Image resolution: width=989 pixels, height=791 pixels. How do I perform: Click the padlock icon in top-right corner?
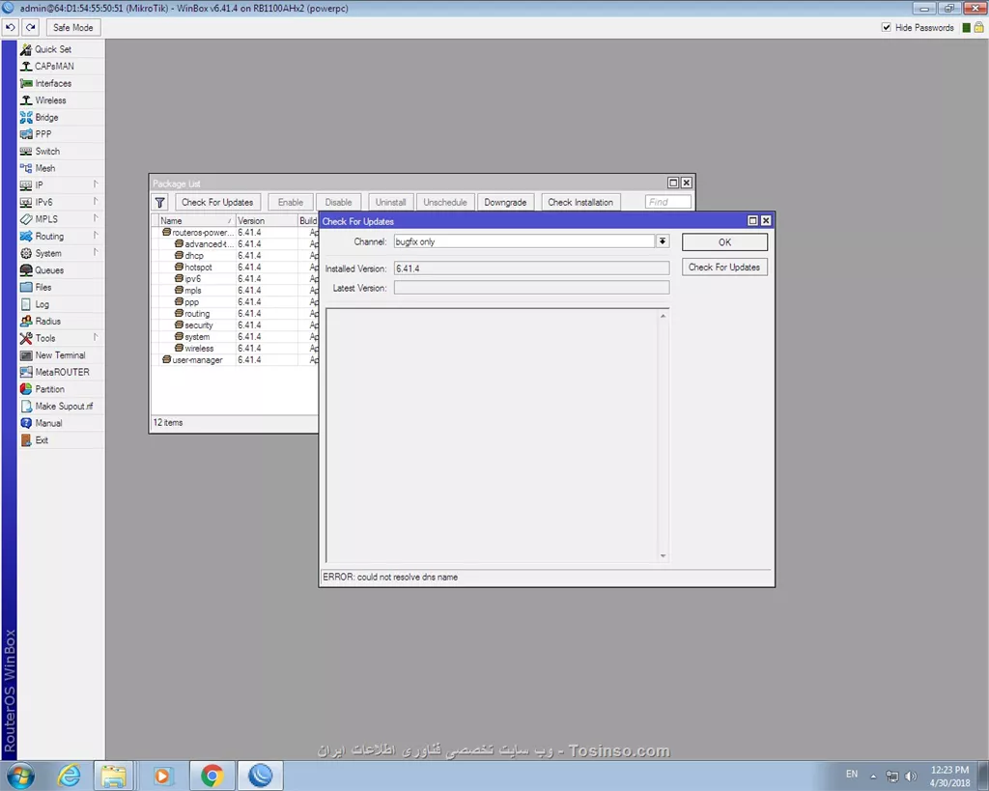coord(979,27)
